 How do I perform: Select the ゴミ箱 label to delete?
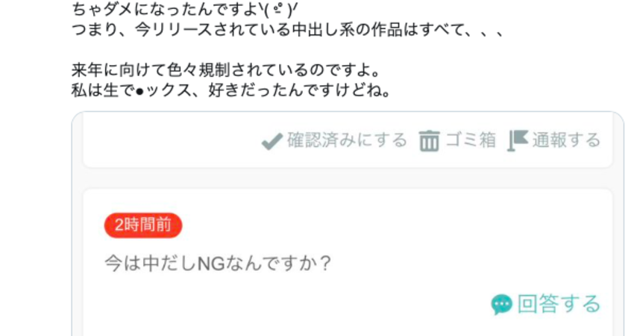[471, 140]
